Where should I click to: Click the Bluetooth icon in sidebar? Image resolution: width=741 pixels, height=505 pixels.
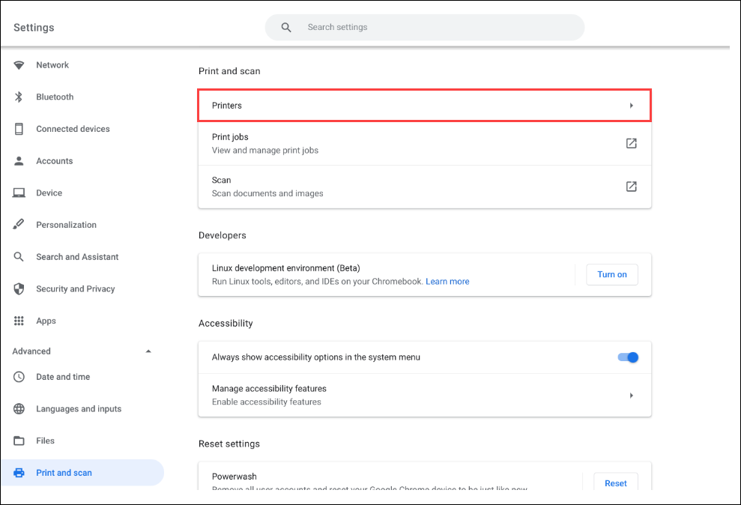19,97
